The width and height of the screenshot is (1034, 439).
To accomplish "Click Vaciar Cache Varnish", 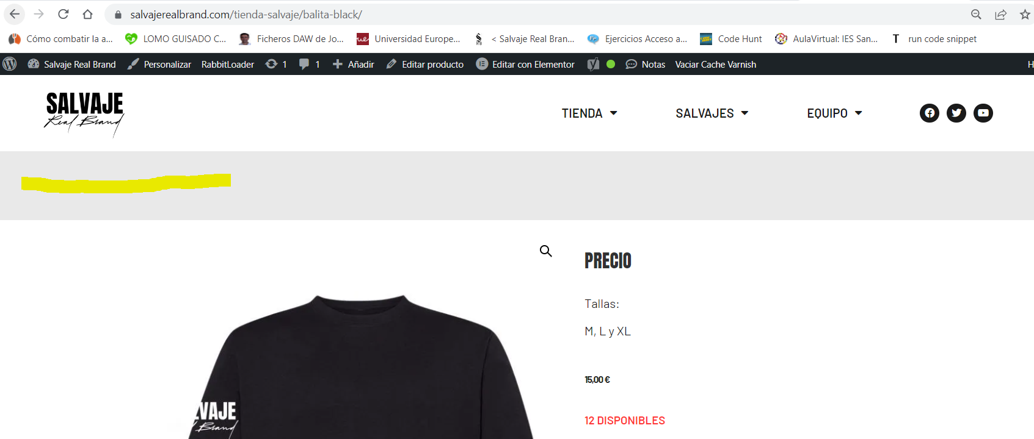I will pos(715,64).
